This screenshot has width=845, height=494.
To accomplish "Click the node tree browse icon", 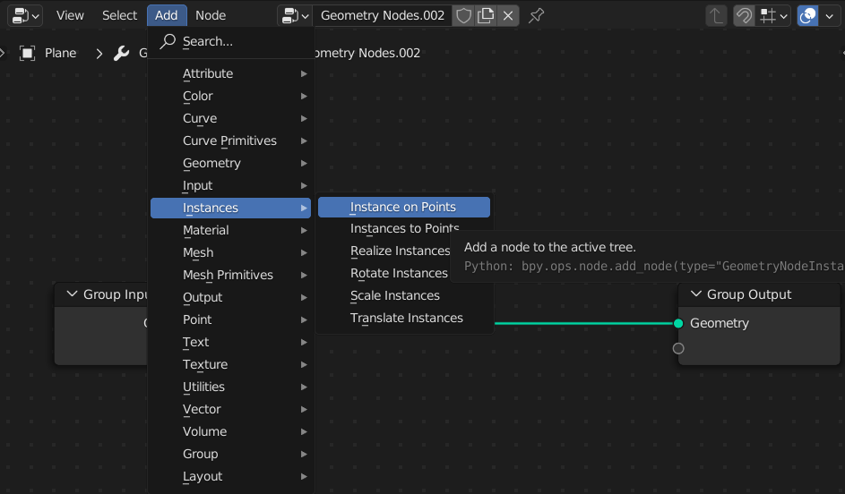I will (294, 15).
